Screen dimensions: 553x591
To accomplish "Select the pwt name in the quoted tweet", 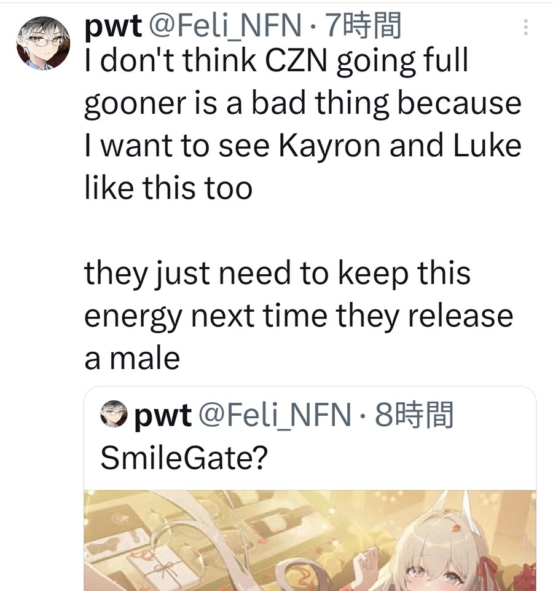I will click(163, 414).
